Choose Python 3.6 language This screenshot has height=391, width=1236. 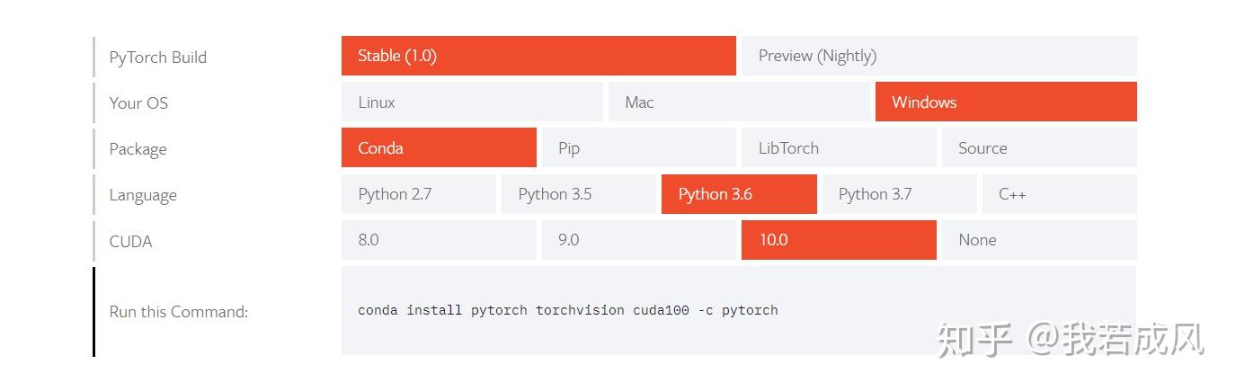pos(738,195)
